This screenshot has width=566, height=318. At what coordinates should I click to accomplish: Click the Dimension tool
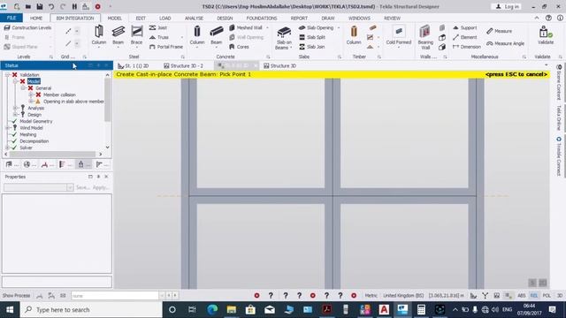pos(467,47)
